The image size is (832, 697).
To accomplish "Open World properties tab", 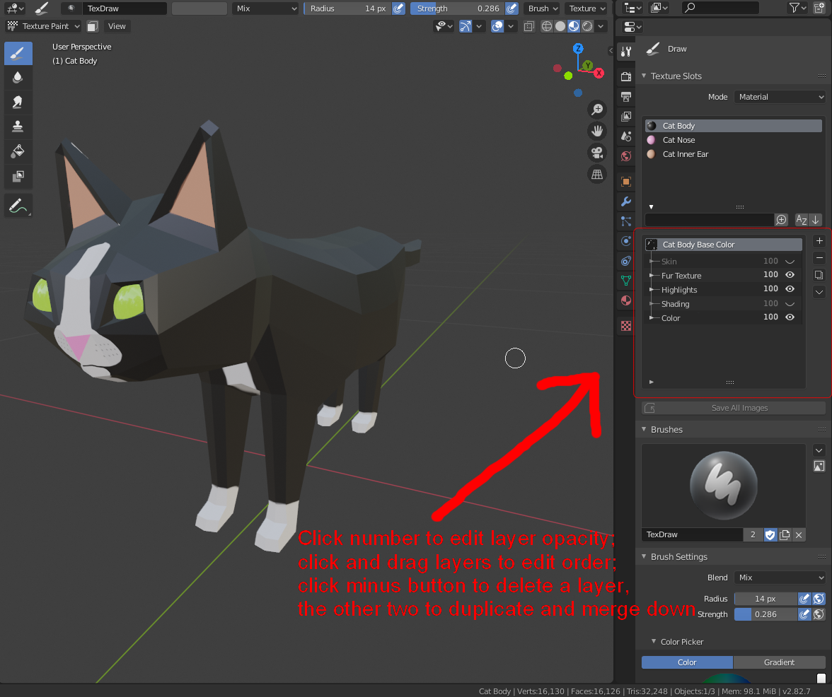I will pos(626,156).
